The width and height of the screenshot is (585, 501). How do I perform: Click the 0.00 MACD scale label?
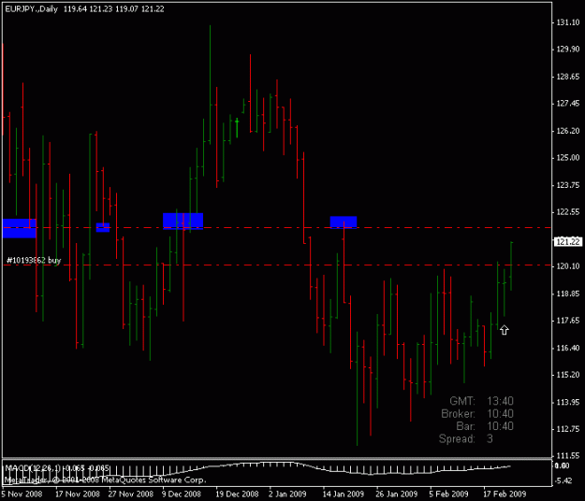pos(563,465)
